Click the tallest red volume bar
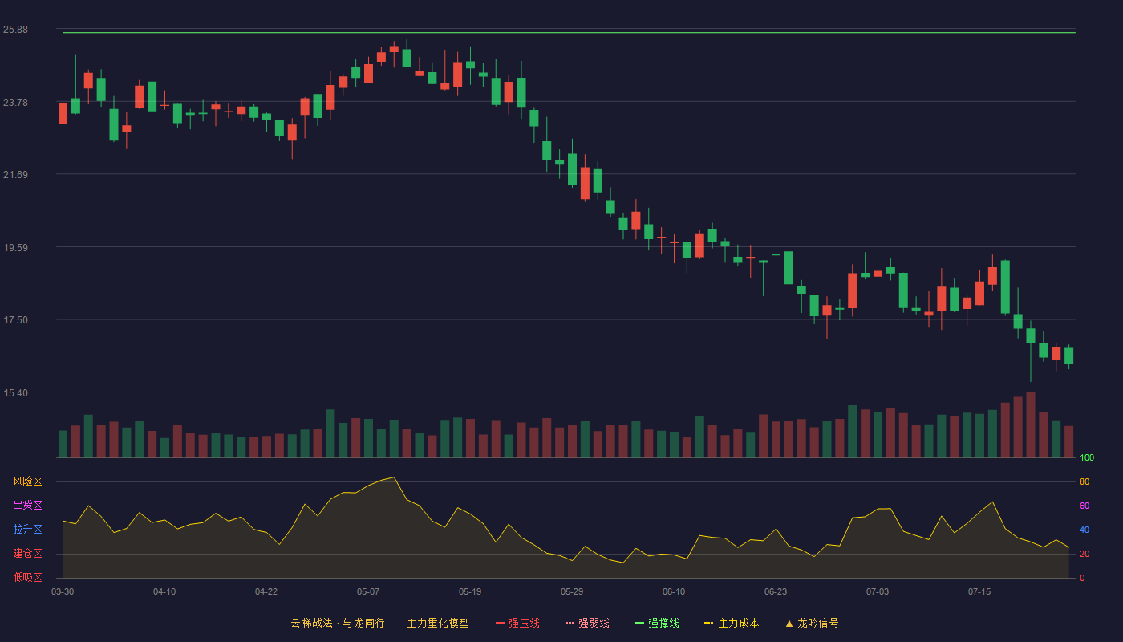 [x=1031, y=425]
